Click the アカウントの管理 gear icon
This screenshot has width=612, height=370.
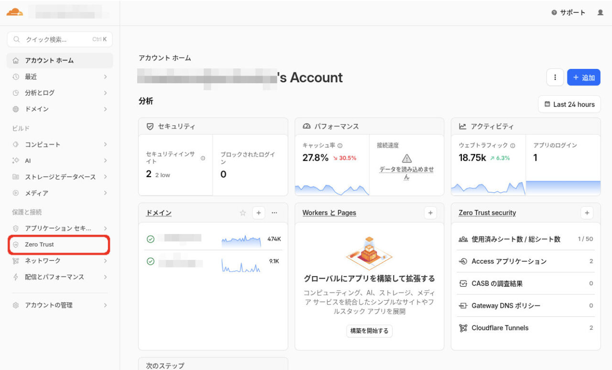[16, 305]
